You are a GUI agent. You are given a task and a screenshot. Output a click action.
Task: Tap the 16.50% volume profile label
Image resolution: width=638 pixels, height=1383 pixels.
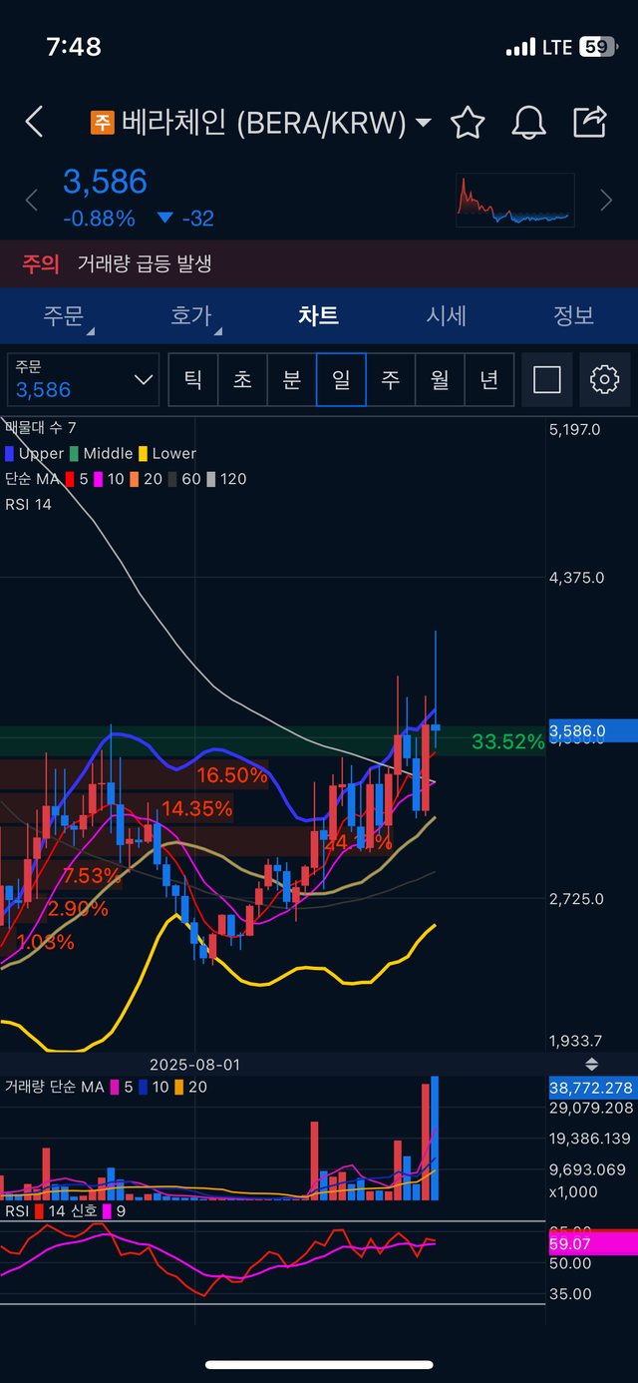tap(231, 775)
